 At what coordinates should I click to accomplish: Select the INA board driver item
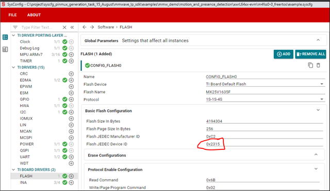[23, 182]
